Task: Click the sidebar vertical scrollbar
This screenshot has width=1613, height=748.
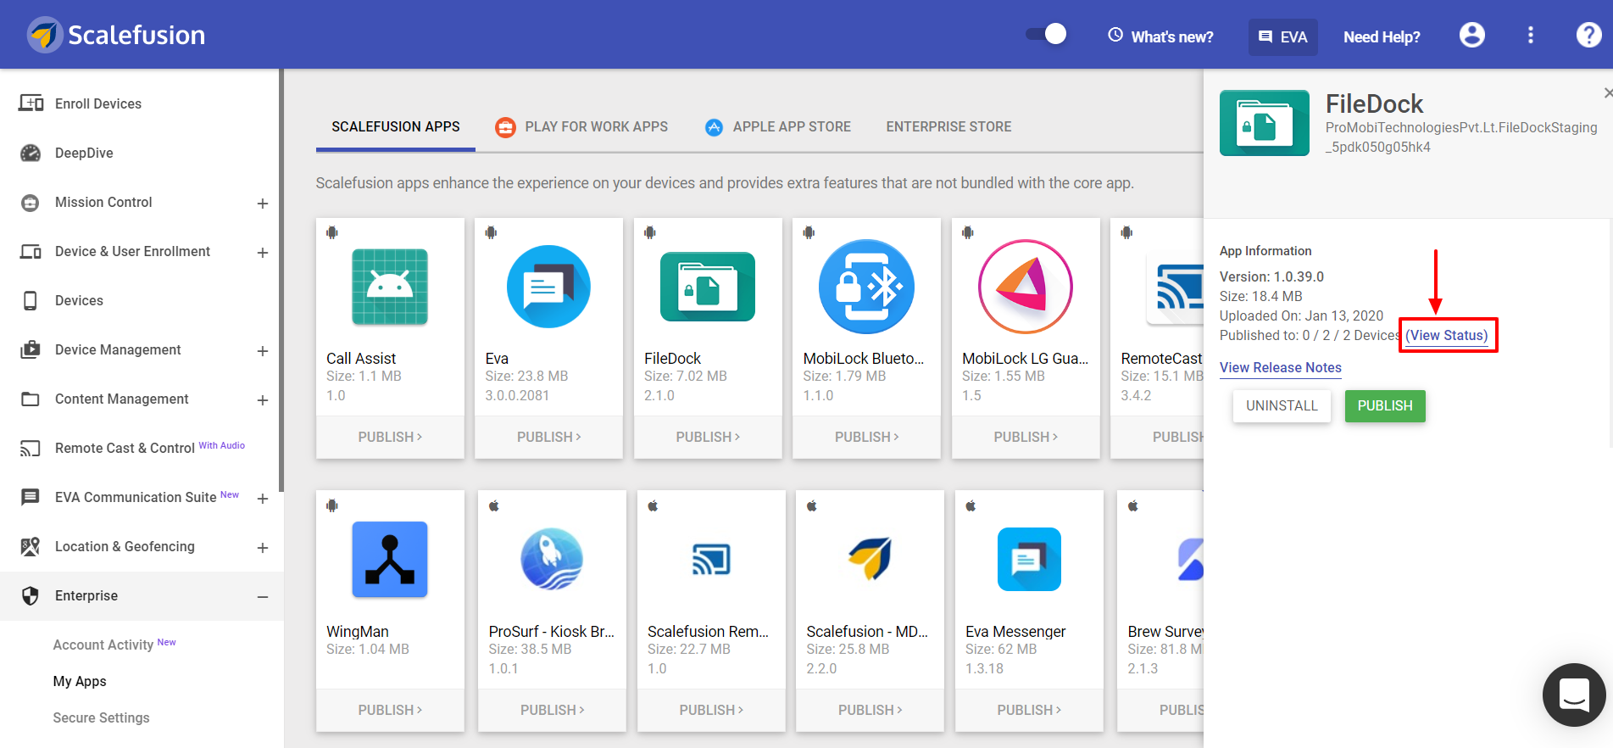Action: 281,280
